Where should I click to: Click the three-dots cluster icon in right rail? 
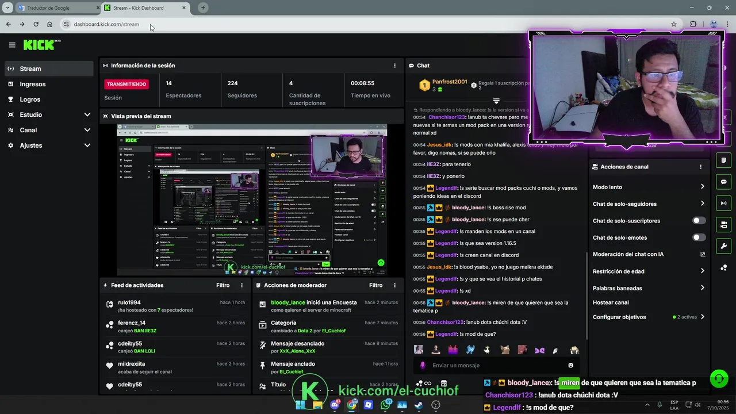(x=723, y=268)
